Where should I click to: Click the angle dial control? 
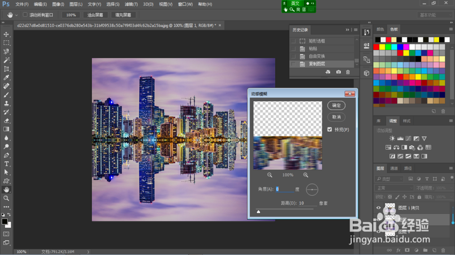(312, 190)
